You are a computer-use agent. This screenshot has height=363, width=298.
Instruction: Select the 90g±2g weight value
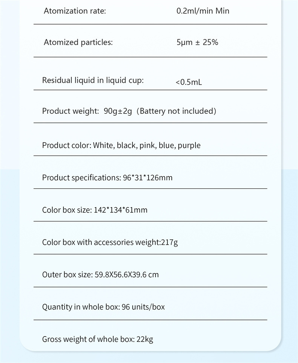118,111
